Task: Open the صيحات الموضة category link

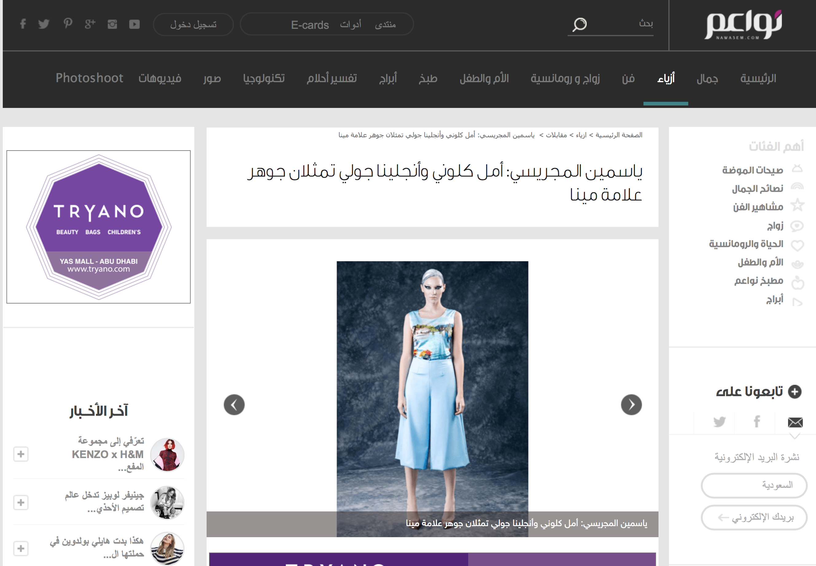Action: point(752,170)
